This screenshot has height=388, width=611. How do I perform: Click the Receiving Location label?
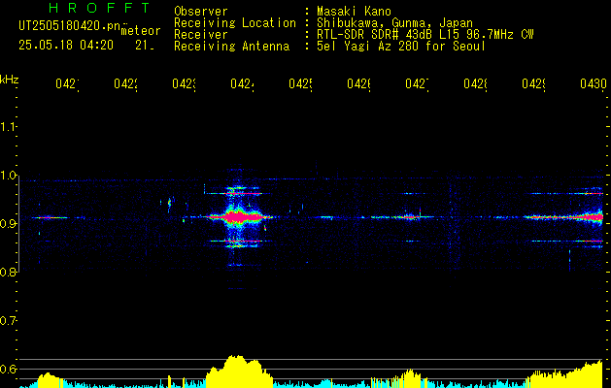pyautogui.click(x=235, y=23)
